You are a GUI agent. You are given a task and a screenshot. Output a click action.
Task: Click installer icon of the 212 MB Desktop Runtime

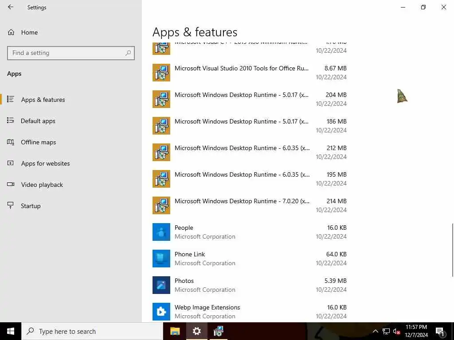tap(161, 152)
